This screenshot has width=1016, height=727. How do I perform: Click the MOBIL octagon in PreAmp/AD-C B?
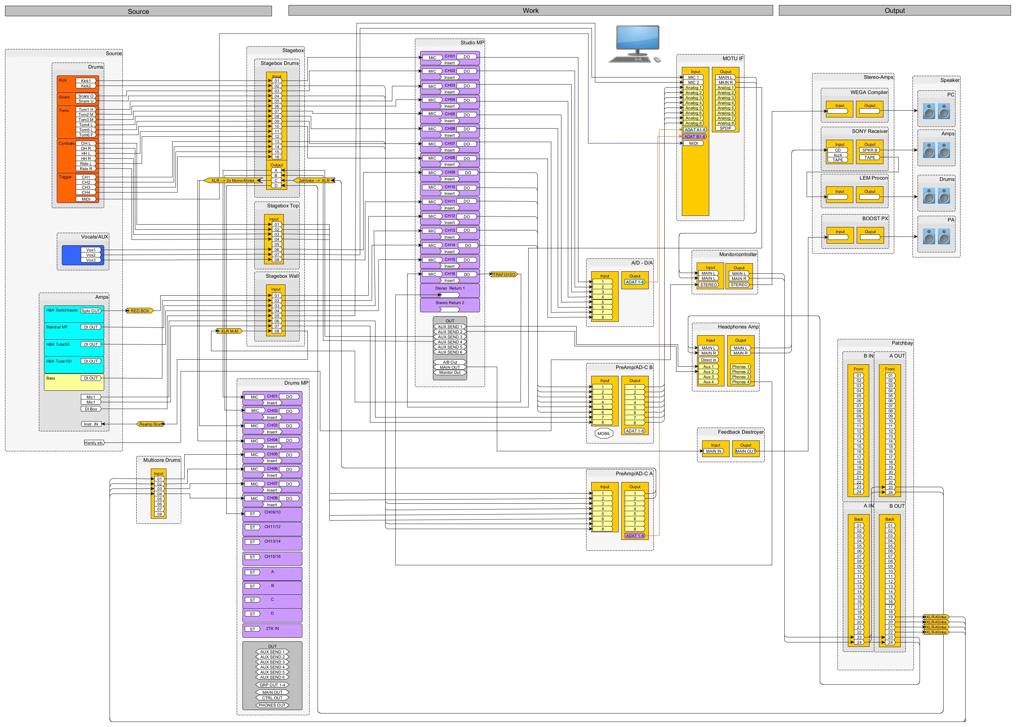[x=603, y=433]
